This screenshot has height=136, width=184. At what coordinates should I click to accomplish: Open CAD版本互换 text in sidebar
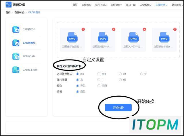point(30,70)
